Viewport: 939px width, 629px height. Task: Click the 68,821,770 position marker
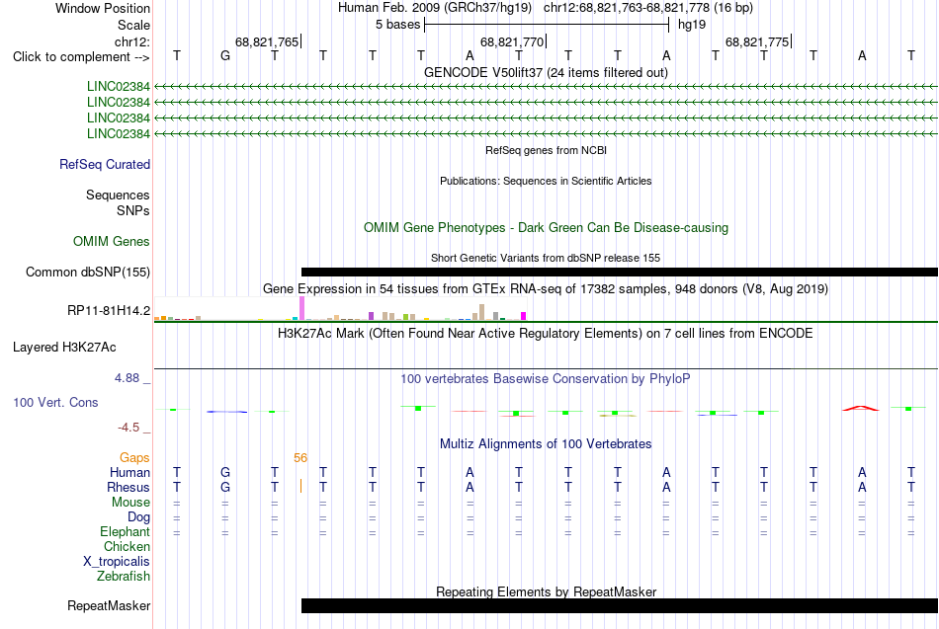coord(512,41)
